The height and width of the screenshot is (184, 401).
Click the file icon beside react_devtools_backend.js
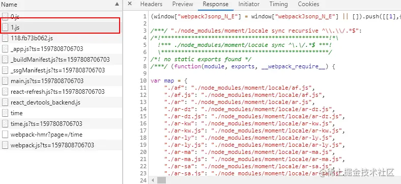point(5,102)
